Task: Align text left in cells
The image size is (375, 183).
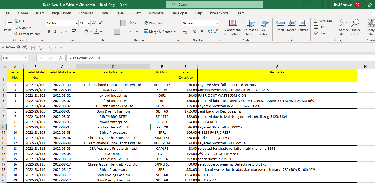Action: point(110,32)
